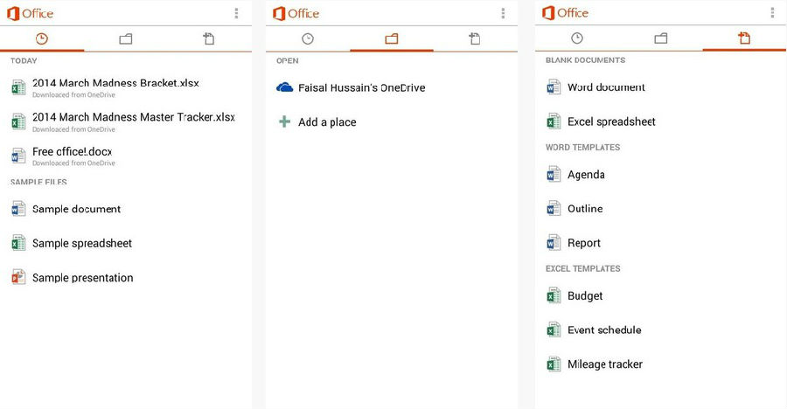Select Excel icon next to Budget template

click(553, 295)
